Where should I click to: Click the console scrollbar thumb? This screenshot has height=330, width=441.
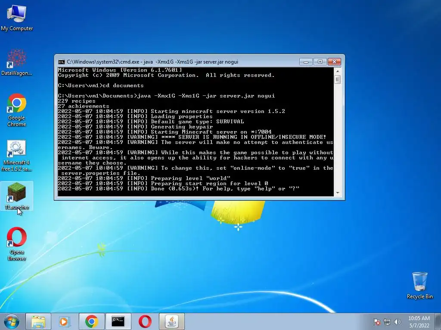pos(338,79)
